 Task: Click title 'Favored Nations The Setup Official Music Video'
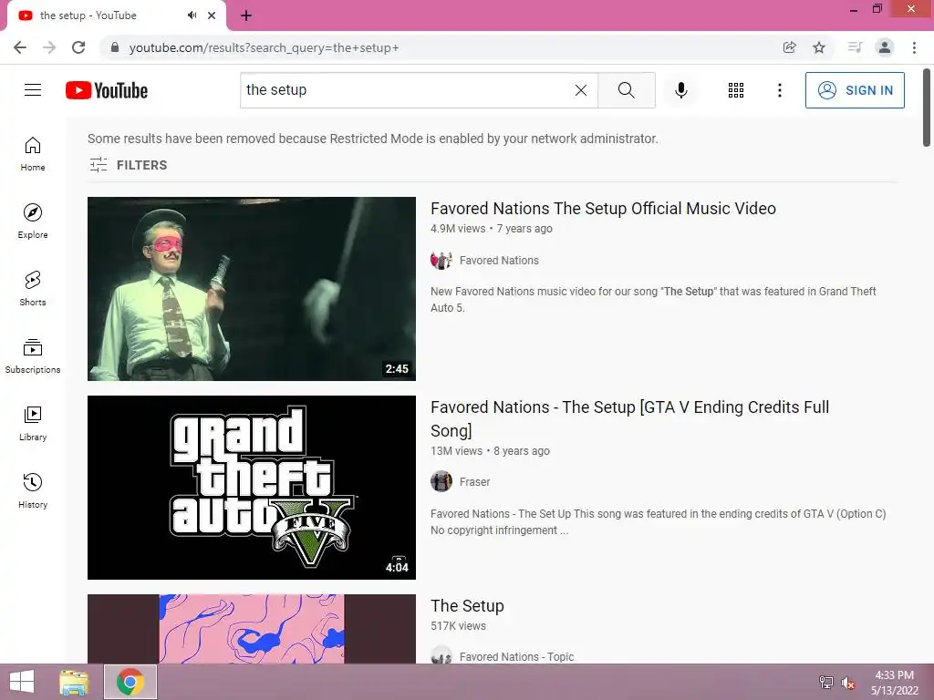click(603, 209)
